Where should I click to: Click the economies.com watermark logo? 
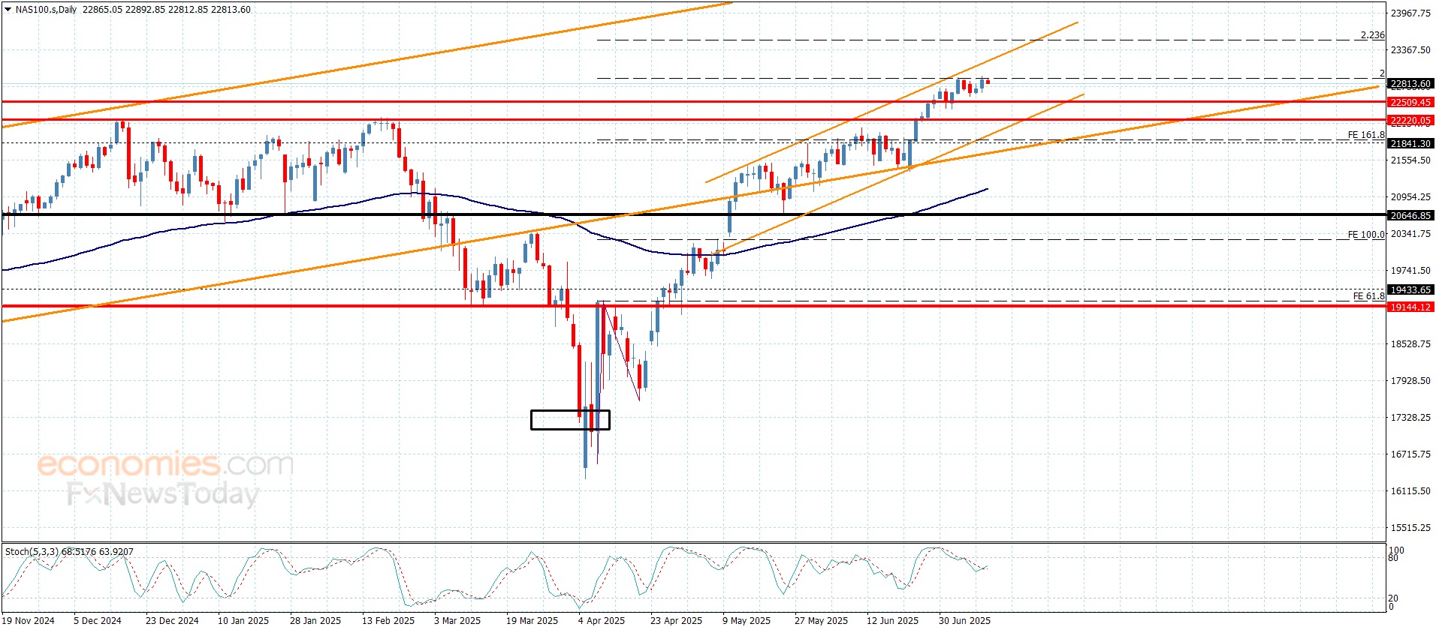coord(164,464)
